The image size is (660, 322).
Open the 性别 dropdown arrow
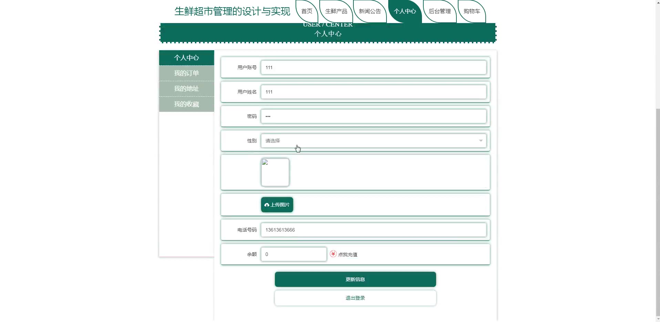pyautogui.click(x=481, y=141)
